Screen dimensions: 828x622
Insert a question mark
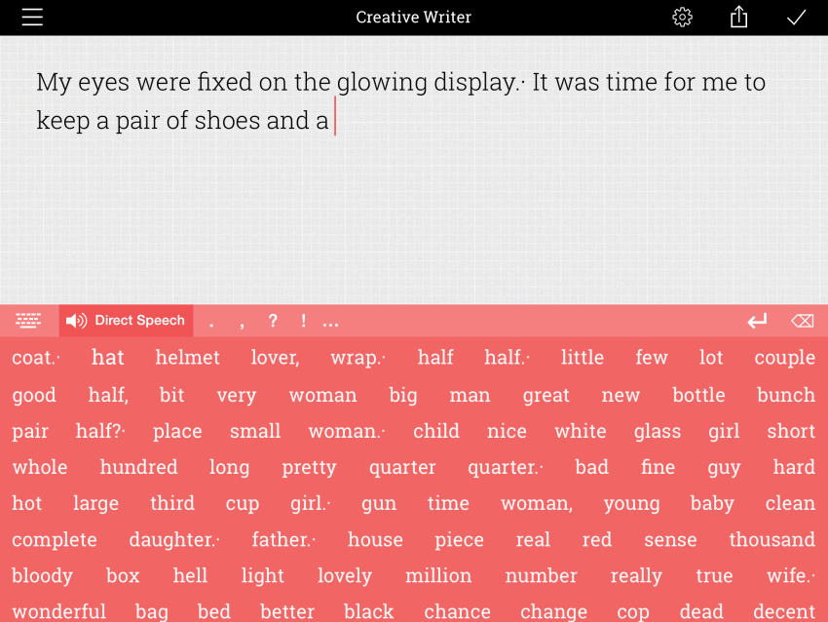[273, 320]
